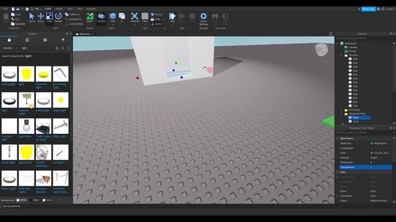Expand the Extra Parts folder
Image resolution: width=396 pixels, height=222 pixels.
click(342, 110)
